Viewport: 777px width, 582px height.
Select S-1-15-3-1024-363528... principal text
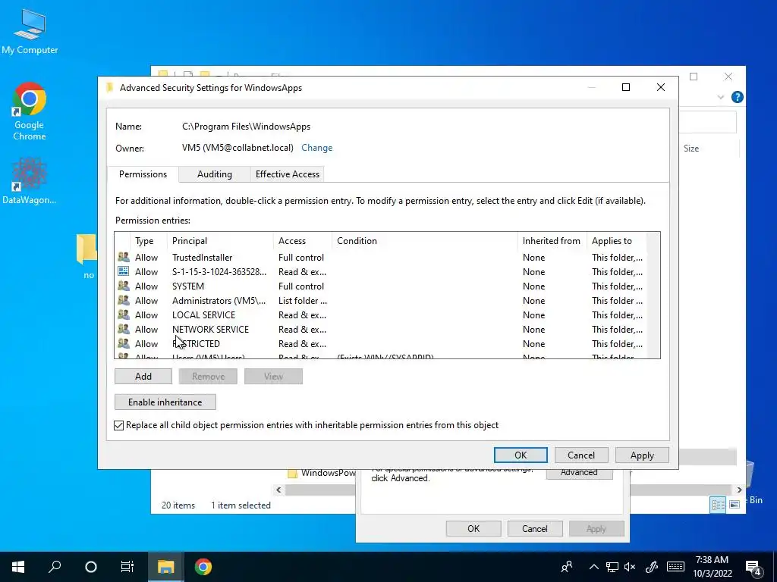coord(219,272)
